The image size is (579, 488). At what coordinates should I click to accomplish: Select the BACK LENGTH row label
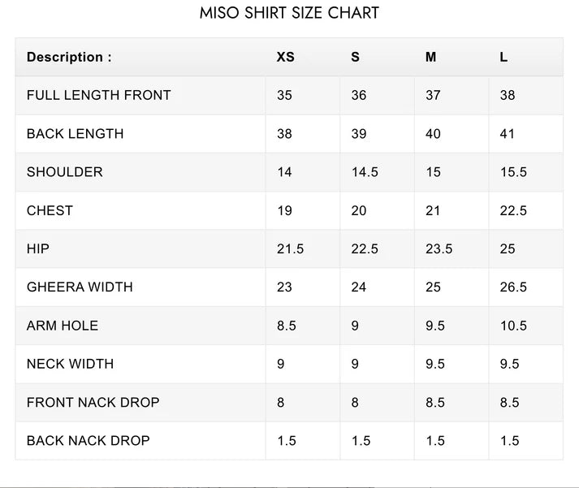pyautogui.click(x=75, y=134)
